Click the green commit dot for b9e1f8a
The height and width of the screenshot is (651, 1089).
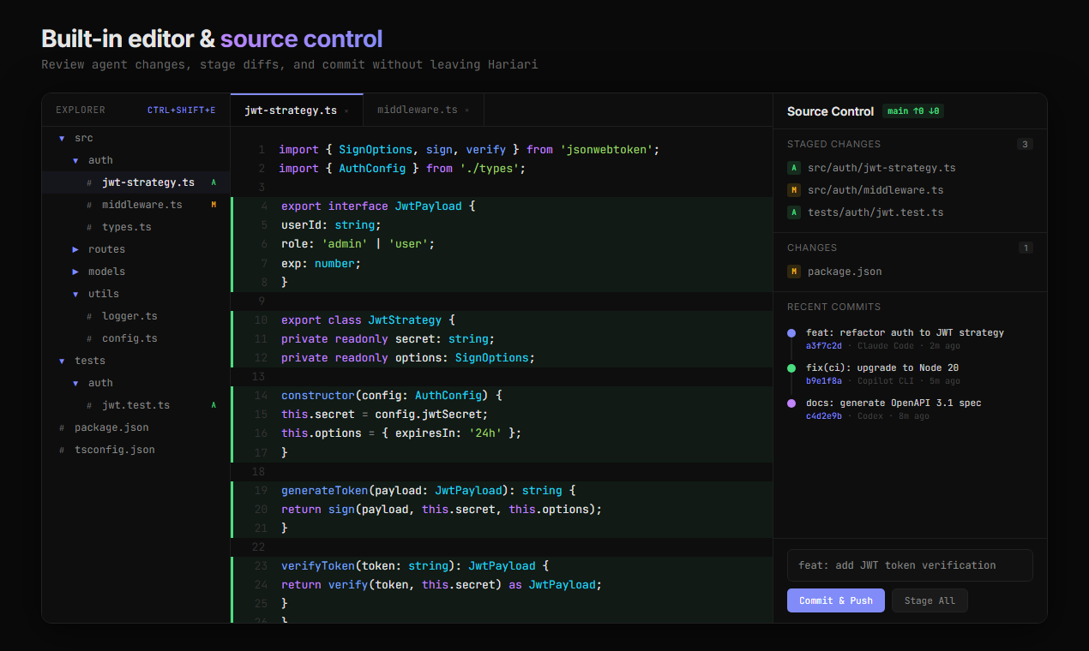[791, 368]
